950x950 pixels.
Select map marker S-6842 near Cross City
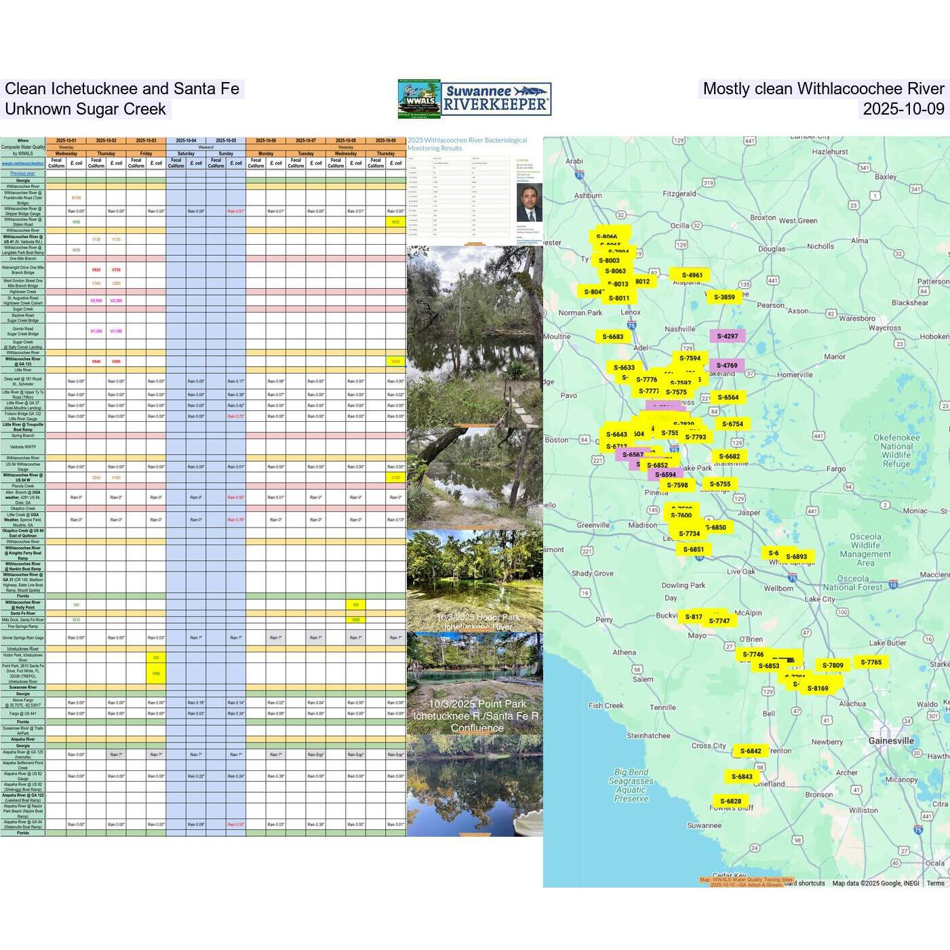(750, 751)
